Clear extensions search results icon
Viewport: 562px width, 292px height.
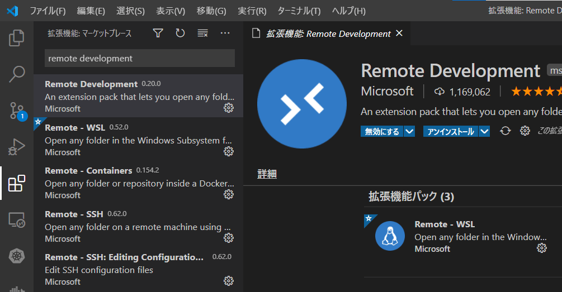pos(202,33)
